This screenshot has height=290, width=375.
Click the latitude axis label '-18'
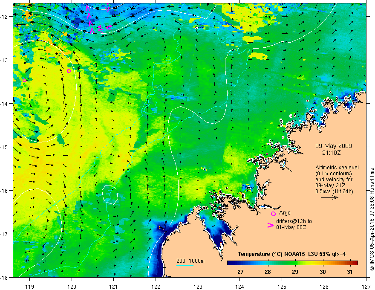[5, 277]
